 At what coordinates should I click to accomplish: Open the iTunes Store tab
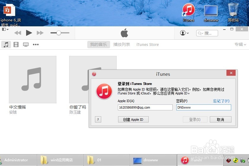tap(148, 44)
